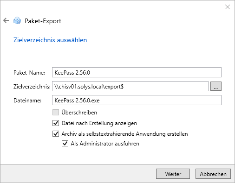
Task: Click into the Zielverzeichnis path field
Action: [130, 86]
